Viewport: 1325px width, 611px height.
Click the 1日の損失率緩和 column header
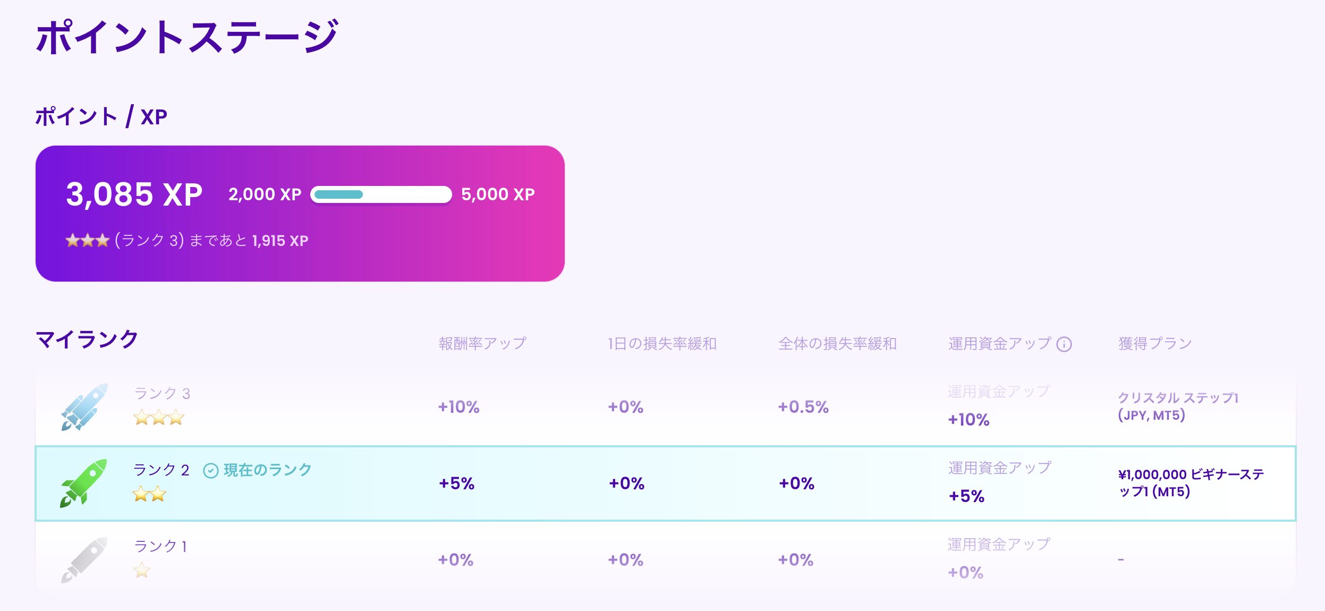coord(662,344)
